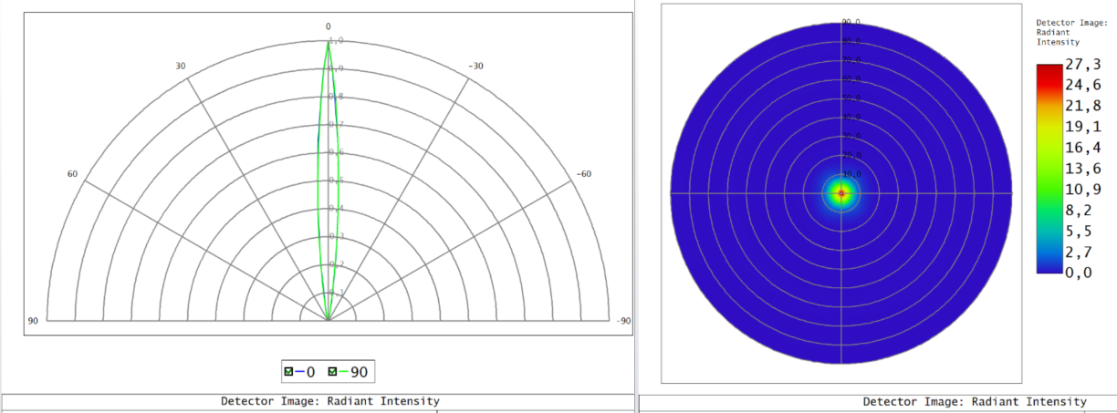This screenshot has width=1117, height=413.
Task: Click the 5,5 scale value
Action: coord(1080,232)
